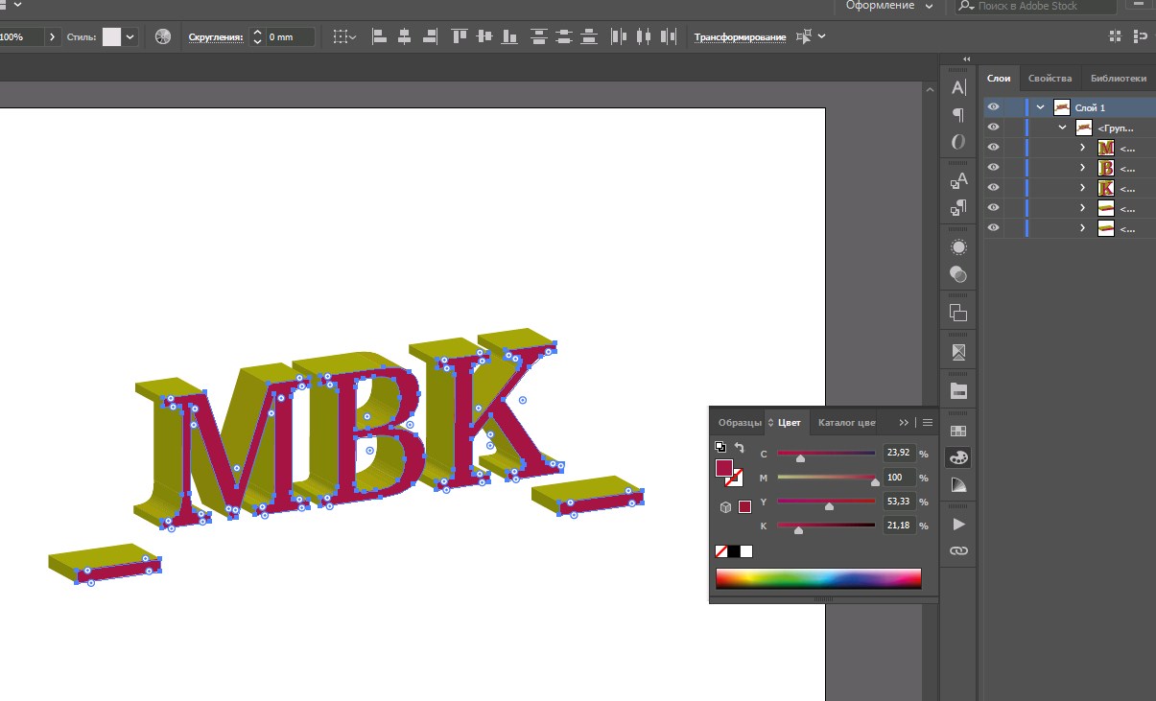Open the Transparency panel icon
Screen dimensions: 1156x701
tap(958, 273)
